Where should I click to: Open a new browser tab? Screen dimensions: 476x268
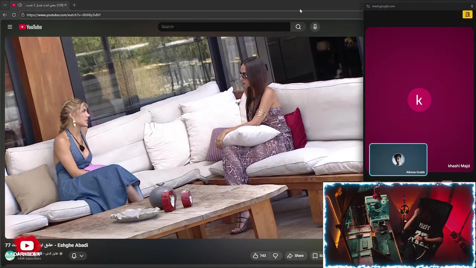click(x=74, y=5)
